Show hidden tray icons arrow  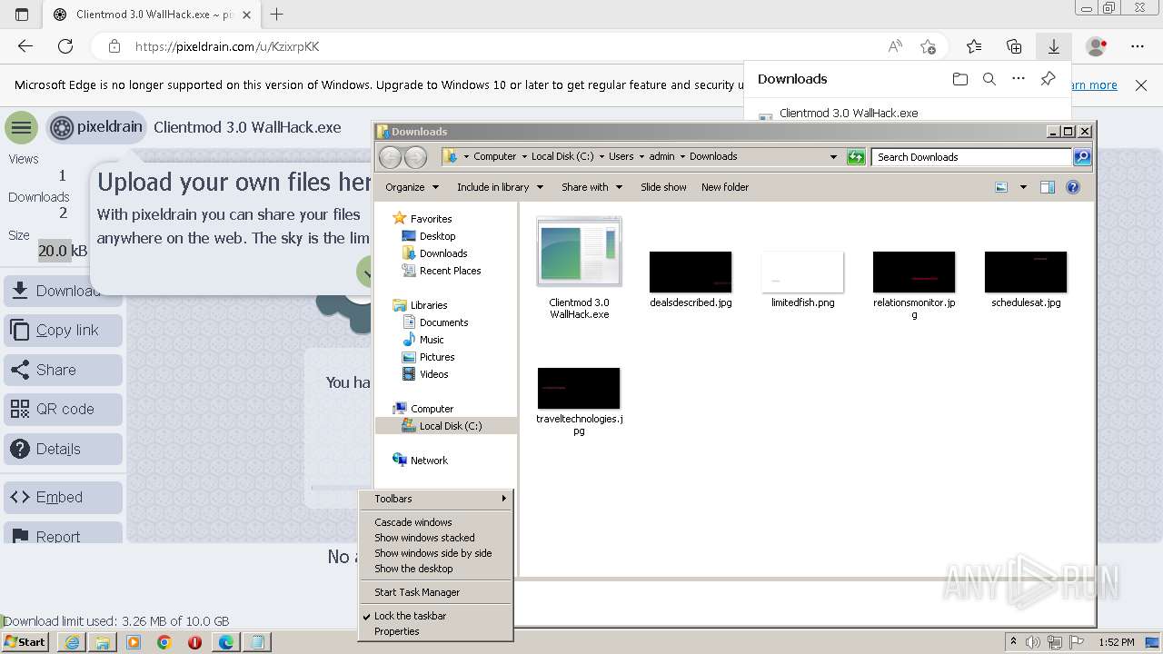pos(1013,642)
